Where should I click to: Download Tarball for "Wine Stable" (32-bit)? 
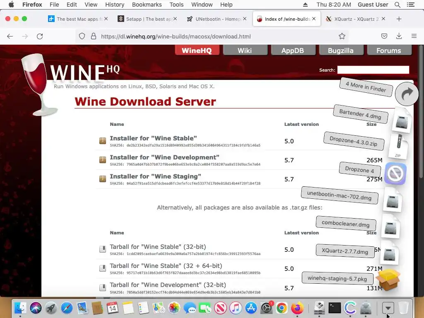coord(158,247)
